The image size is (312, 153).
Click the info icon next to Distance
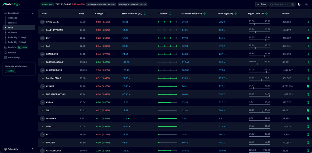[x=170, y=14]
